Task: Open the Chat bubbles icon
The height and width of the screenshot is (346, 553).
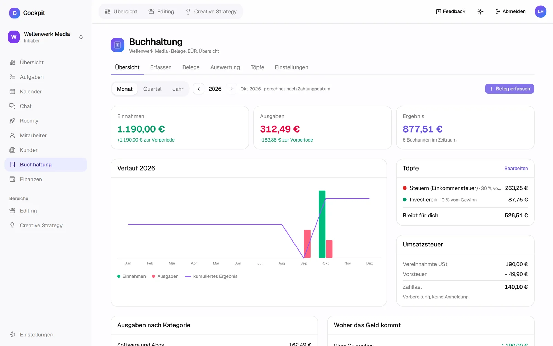Action: [x=12, y=106]
